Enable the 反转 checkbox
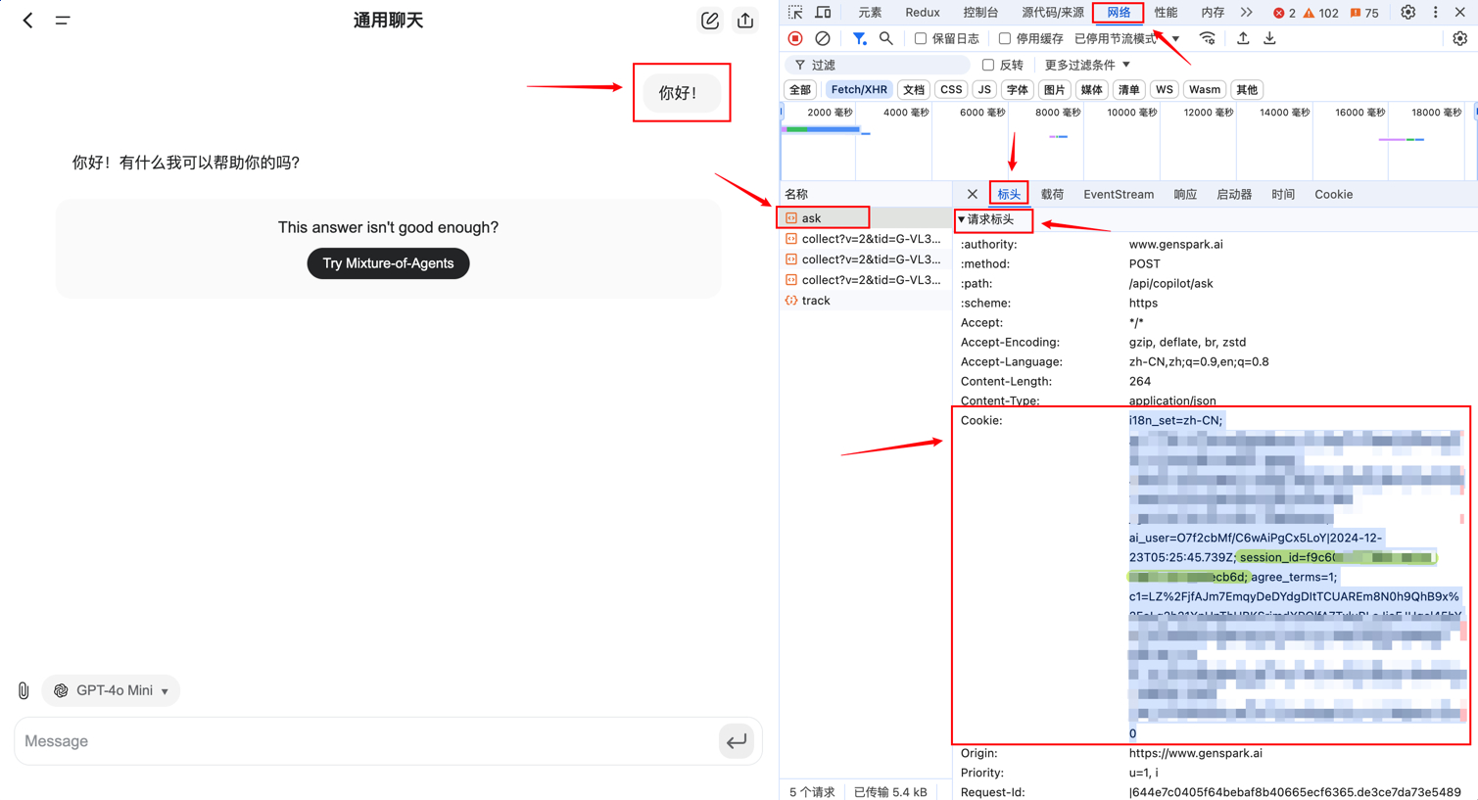1478x800 pixels. pos(988,65)
